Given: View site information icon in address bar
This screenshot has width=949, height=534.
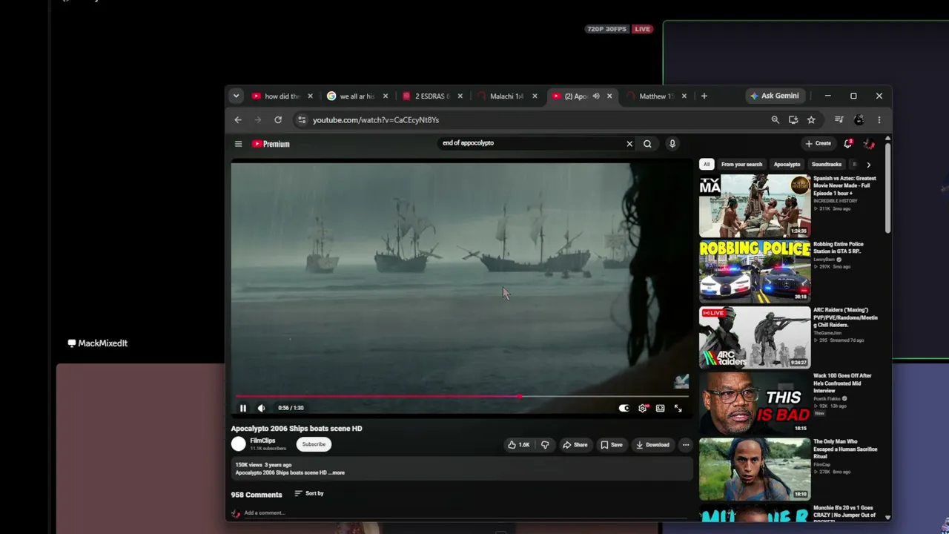Looking at the screenshot, I should click(301, 120).
